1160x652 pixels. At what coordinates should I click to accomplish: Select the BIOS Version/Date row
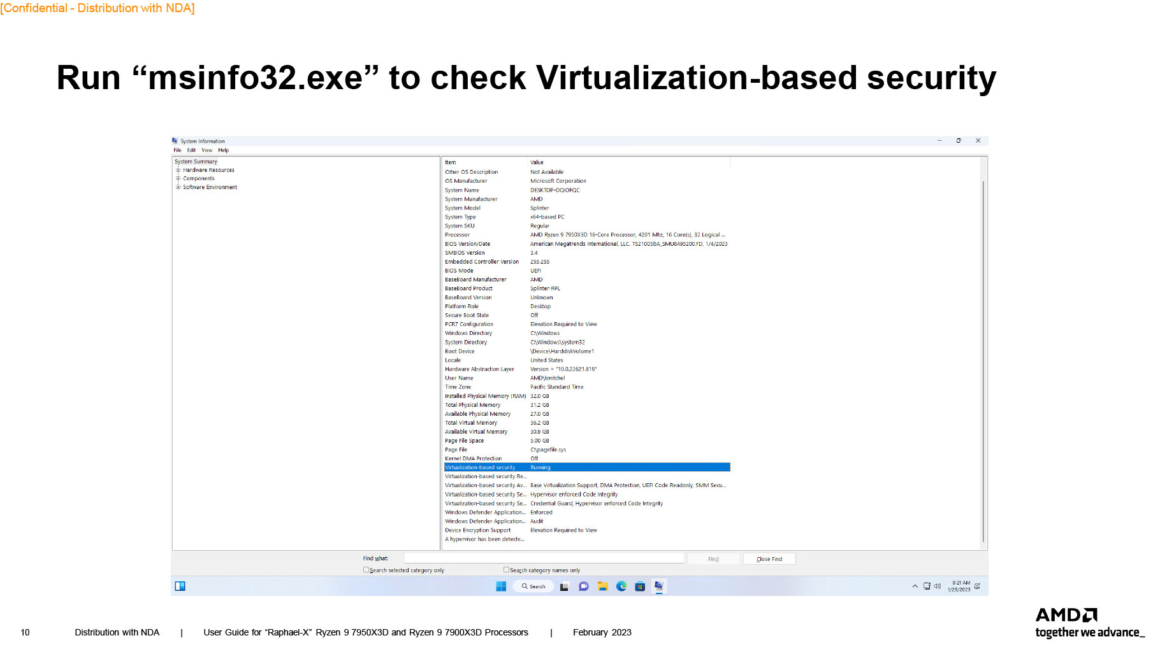[x=587, y=244]
